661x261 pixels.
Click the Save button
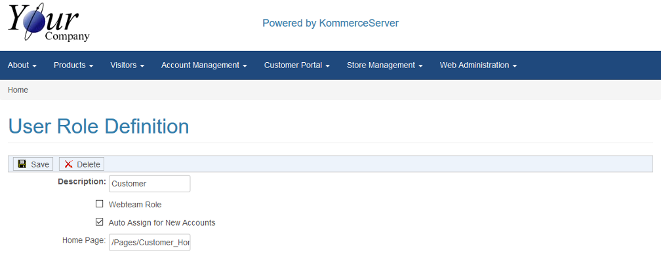[33, 164]
